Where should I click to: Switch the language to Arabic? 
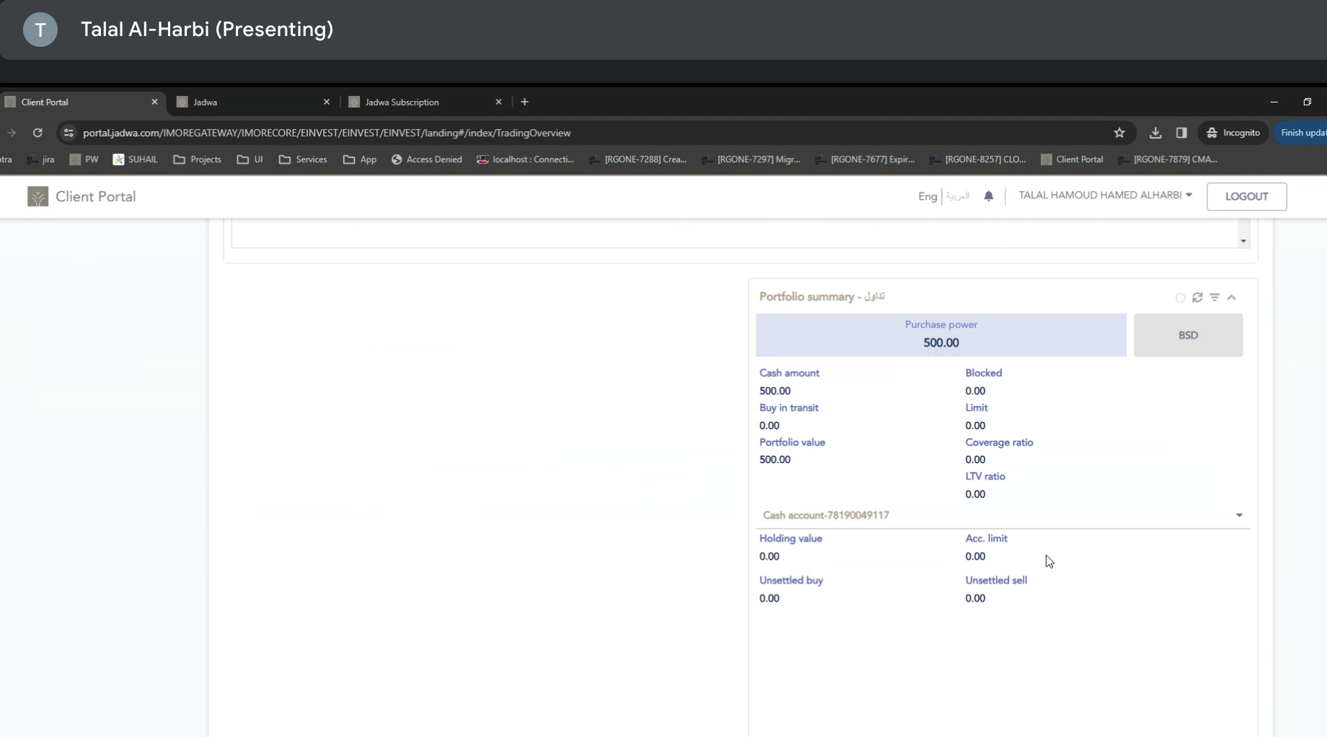tap(958, 196)
